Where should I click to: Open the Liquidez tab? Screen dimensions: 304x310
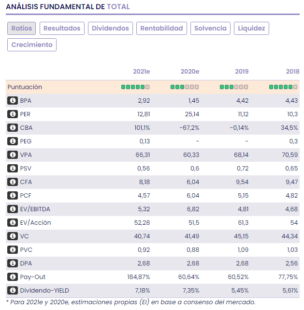[x=251, y=28]
